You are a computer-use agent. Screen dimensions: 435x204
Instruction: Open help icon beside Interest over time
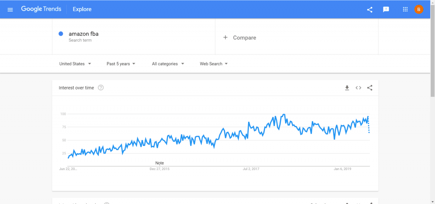[x=101, y=88]
